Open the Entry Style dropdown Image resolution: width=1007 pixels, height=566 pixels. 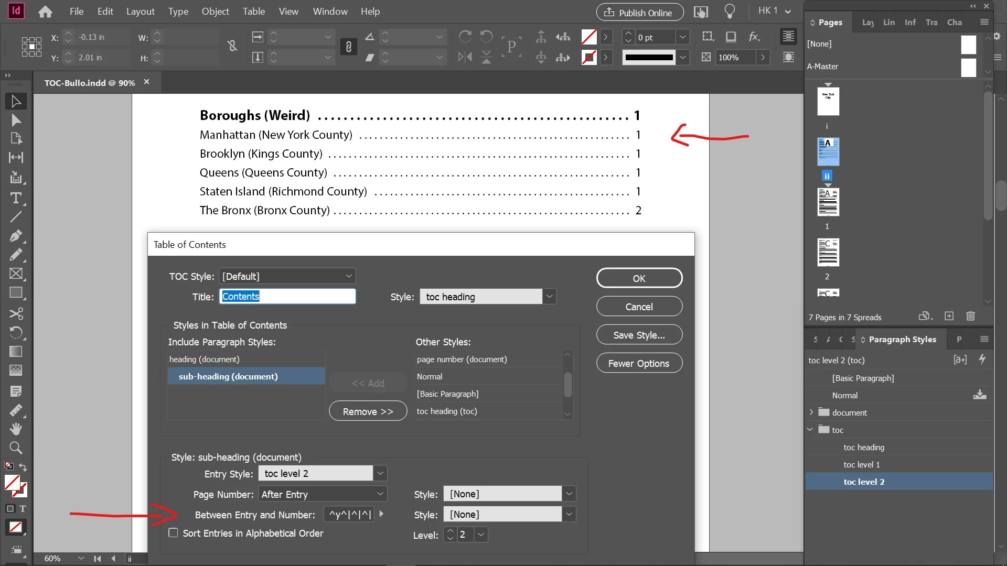[380, 473]
